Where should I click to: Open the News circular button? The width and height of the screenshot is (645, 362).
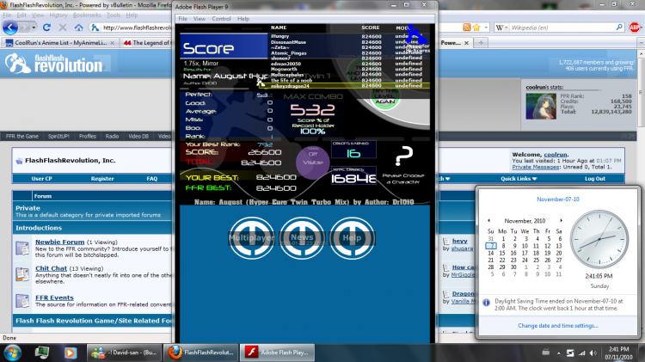tap(302, 238)
